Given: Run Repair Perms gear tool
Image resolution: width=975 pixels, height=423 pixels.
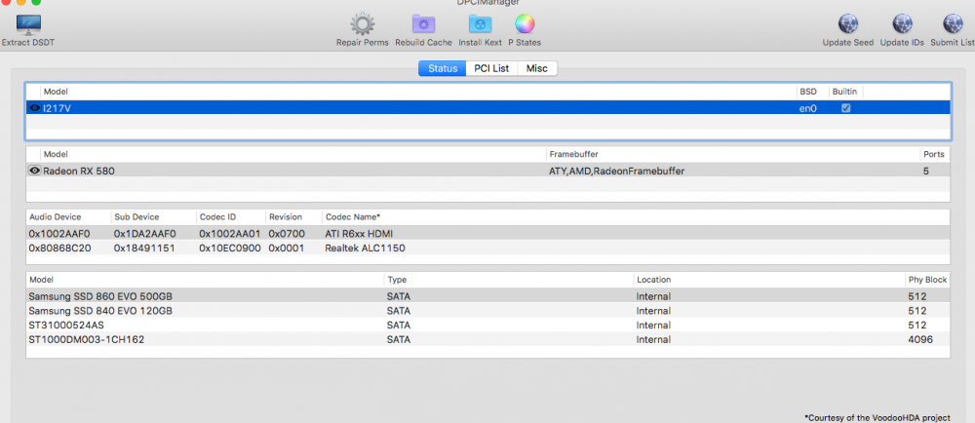Looking at the screenshot, I should pyautogui.click(x=362, y=24).
